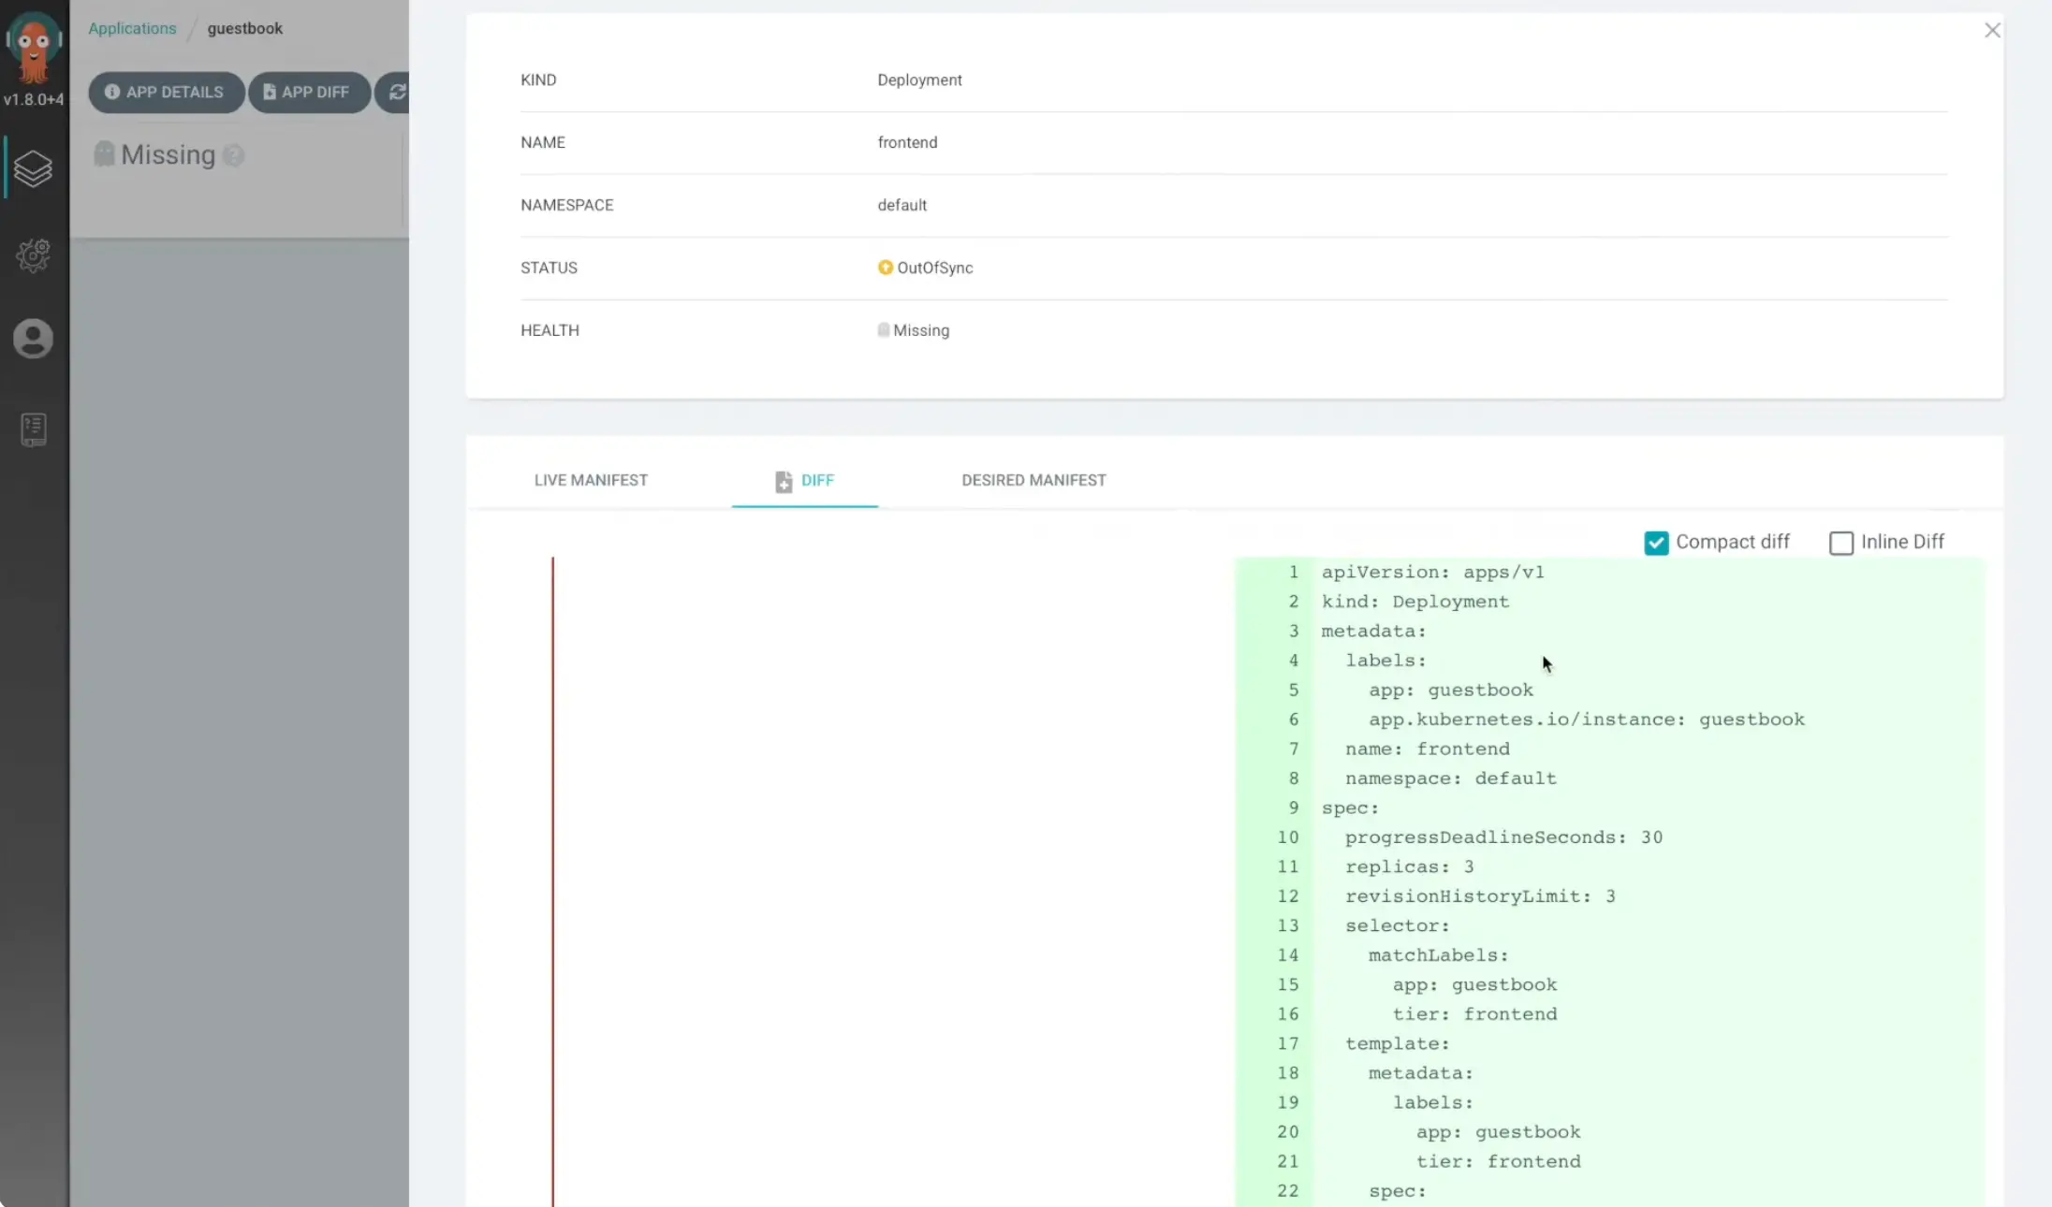Screen dimensions: 2052x1207
Task: Click the OutOfSync status icon
Action: (x=885, y=268)
